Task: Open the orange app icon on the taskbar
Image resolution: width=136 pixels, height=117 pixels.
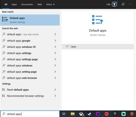Action: [x=132, y=114]
